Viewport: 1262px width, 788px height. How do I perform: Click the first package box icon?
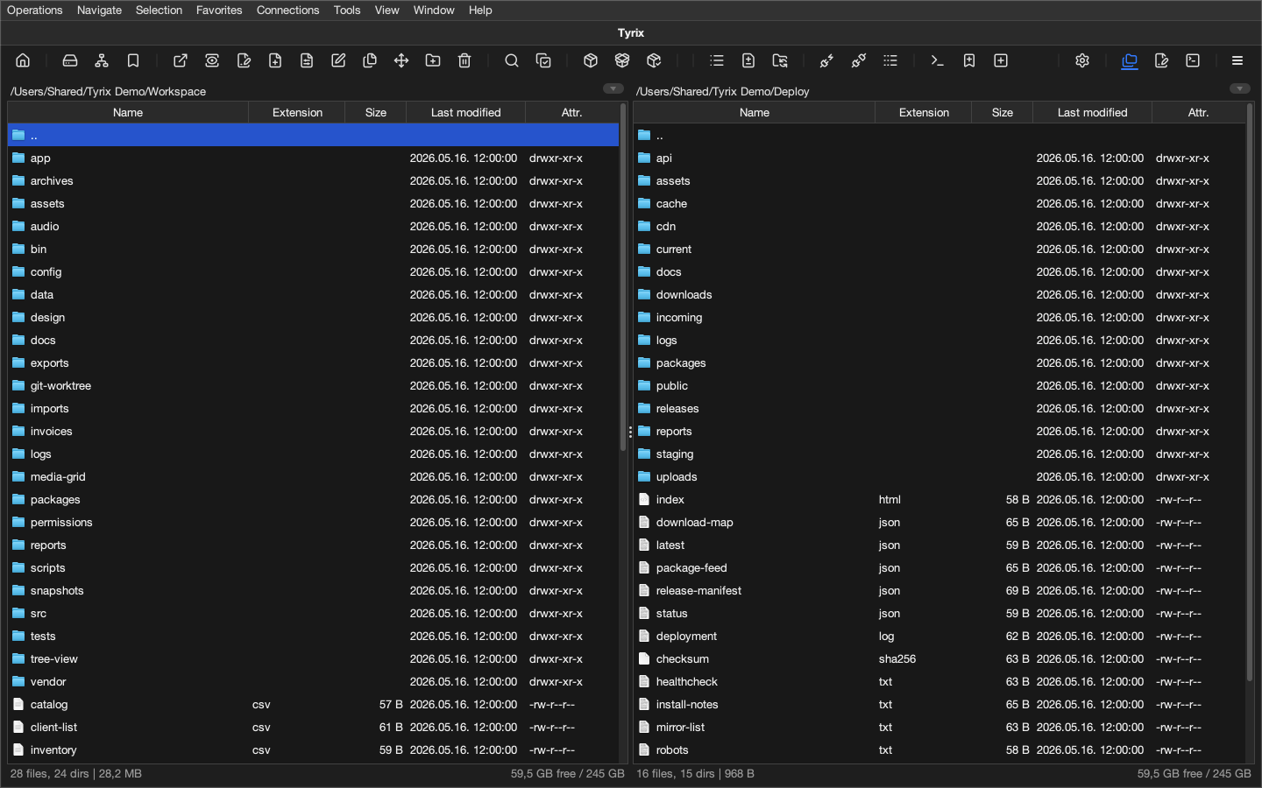tap(591, 60)
